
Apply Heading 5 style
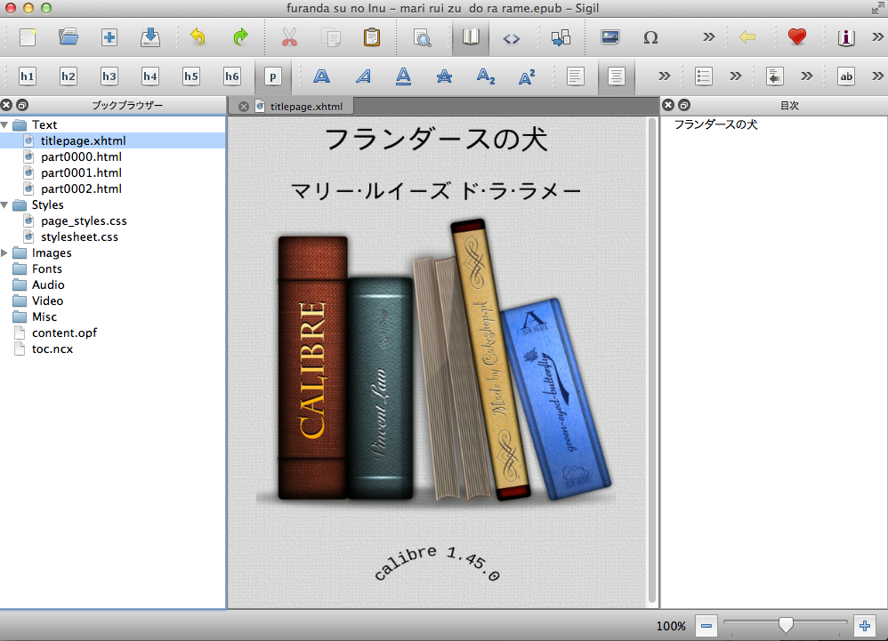point(191,76)
